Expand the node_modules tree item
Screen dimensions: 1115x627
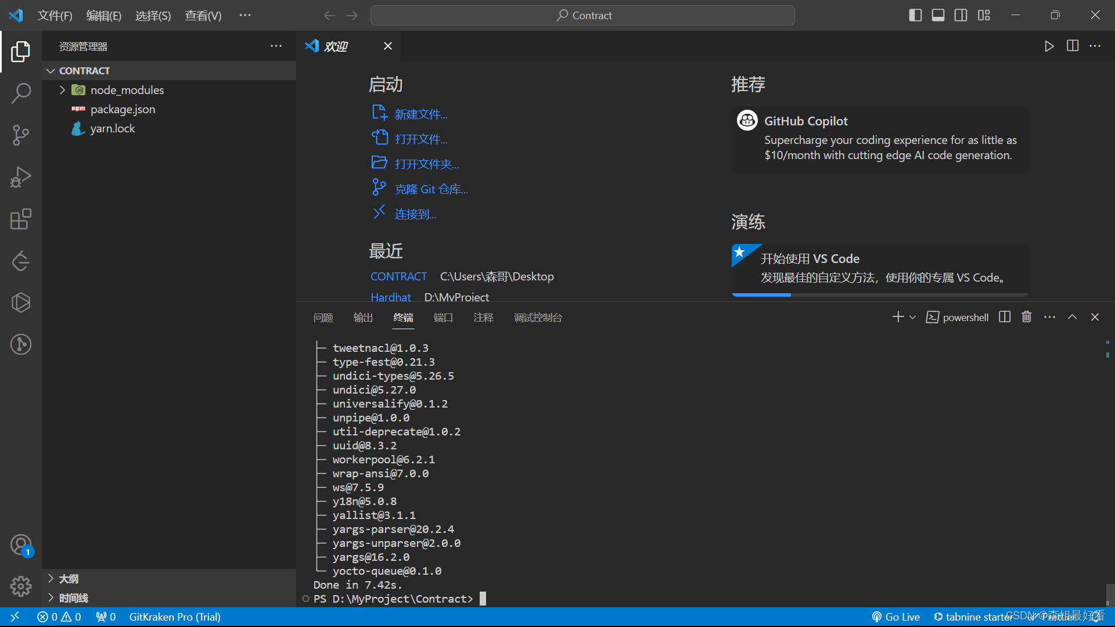pyautogui.click(x=61, y=89)
